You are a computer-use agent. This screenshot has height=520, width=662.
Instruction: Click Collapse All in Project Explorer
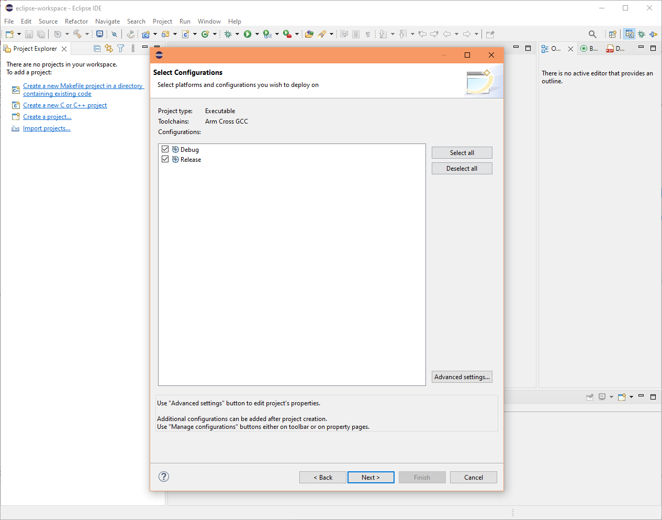tap(97, 49)
